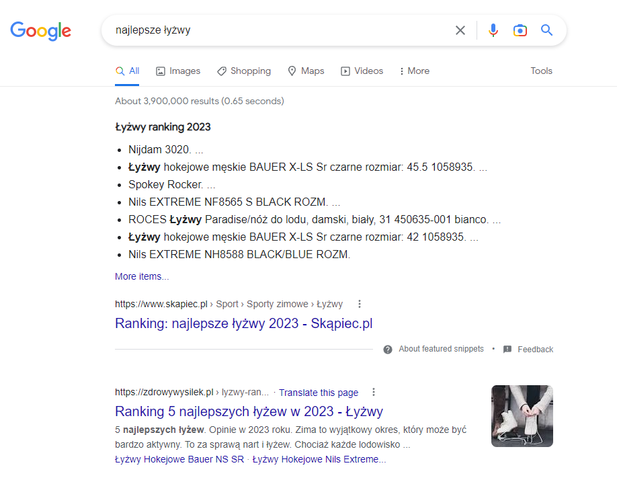Start voice search with the microphone icon
The width and height of the screenshot is (617, 482).
[x=493, y=30]
